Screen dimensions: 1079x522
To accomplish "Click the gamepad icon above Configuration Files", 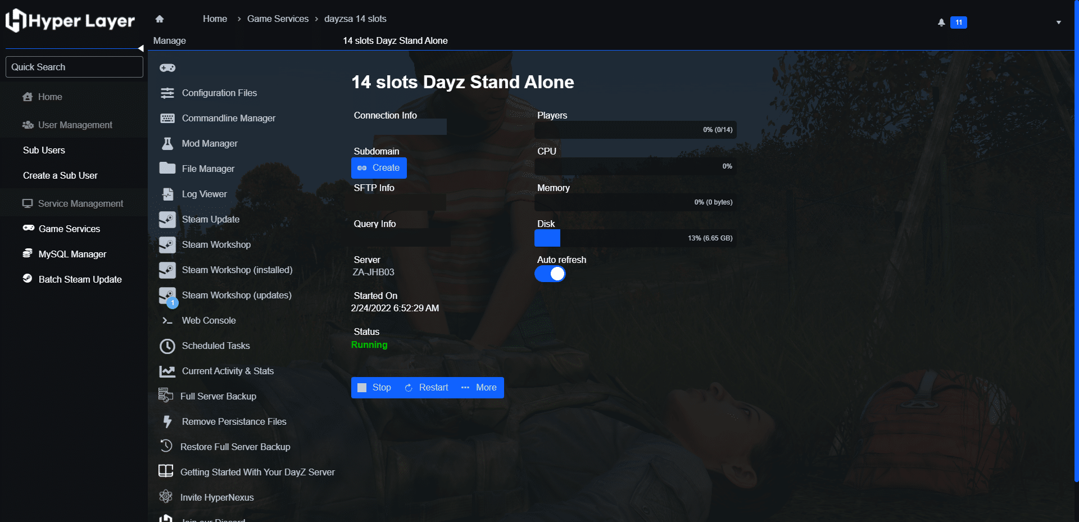I will pos(167,68).
